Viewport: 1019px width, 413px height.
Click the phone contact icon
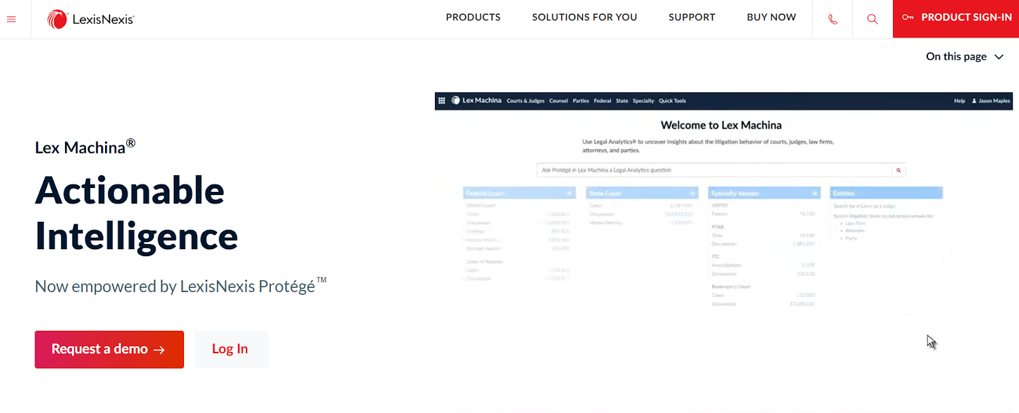click(832, 19)
